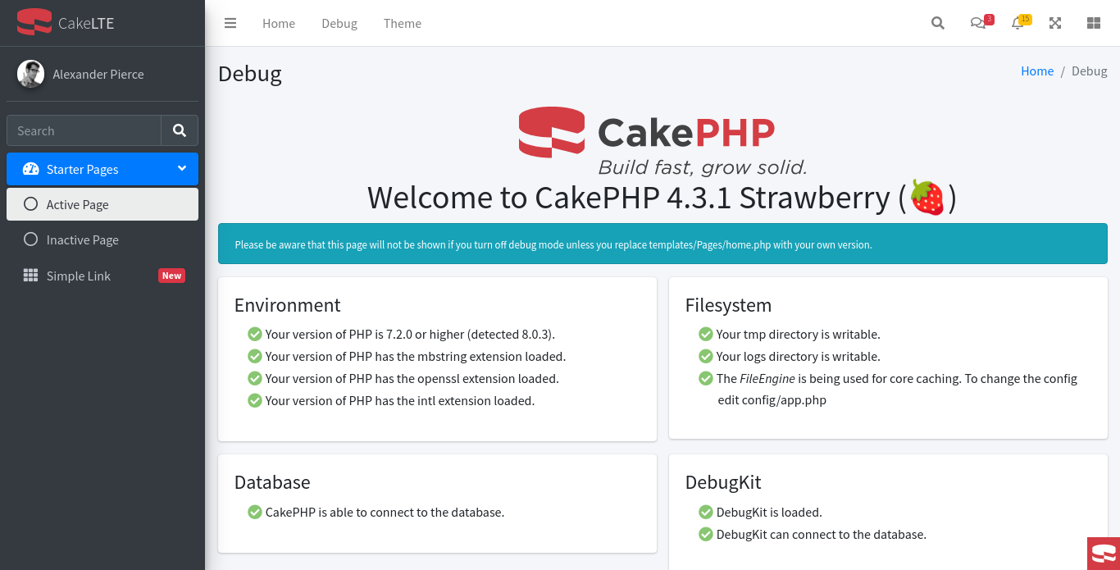Click the debug mode notice banner
Viewport: 1120px width, 570px height.
[x=662, y=244]
